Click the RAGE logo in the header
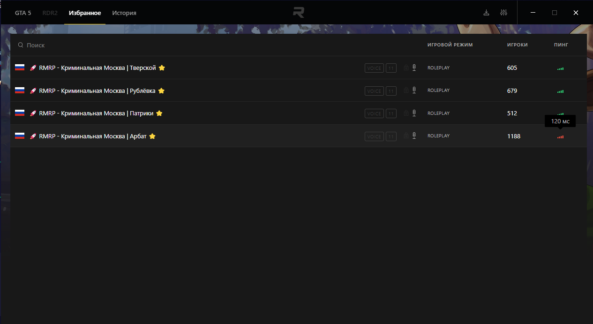593x324 pixels. [x=299, y=12]
